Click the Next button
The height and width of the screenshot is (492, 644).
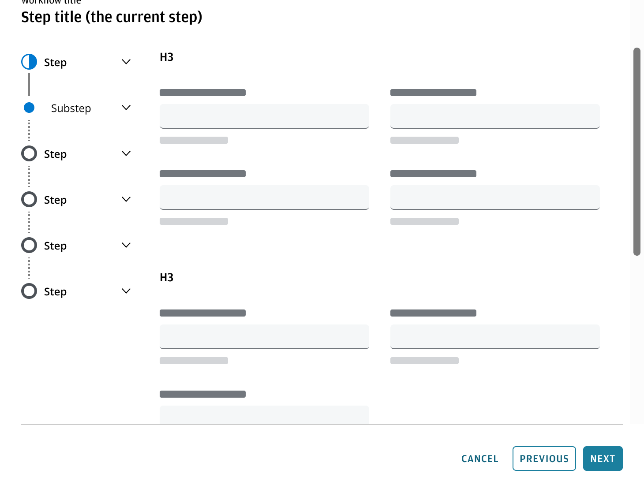pyautogui.click(x=603, y=458)
